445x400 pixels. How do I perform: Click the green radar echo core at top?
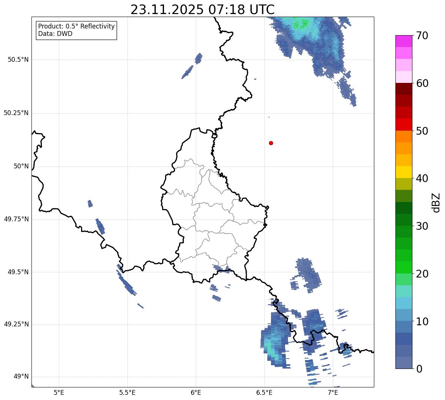coord(301,25)
